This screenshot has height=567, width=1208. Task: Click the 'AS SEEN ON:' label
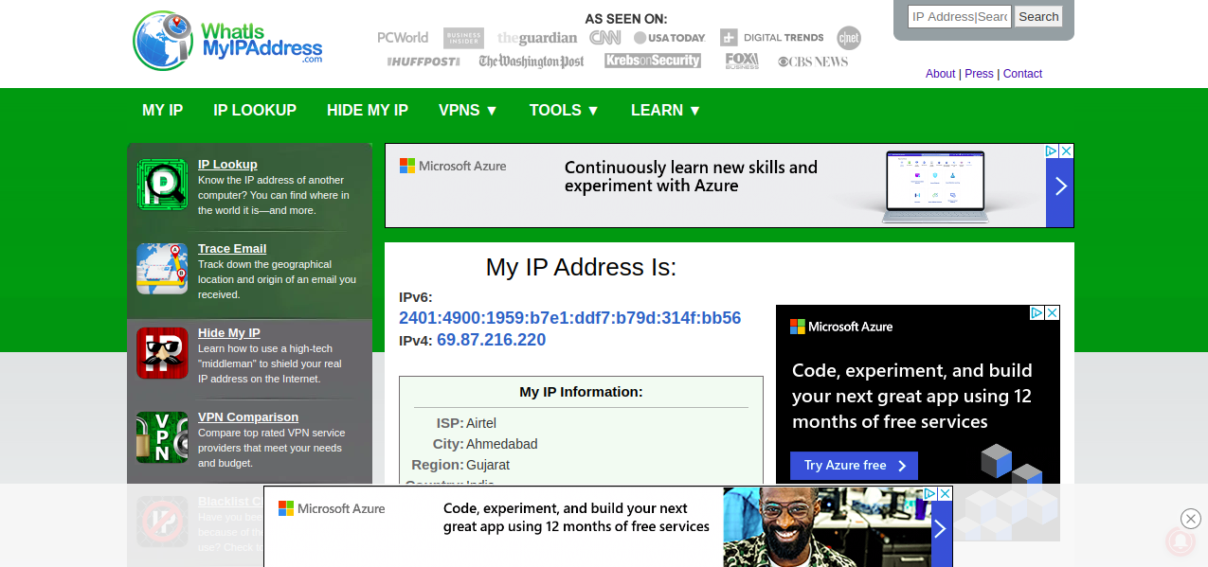(625, 19)
